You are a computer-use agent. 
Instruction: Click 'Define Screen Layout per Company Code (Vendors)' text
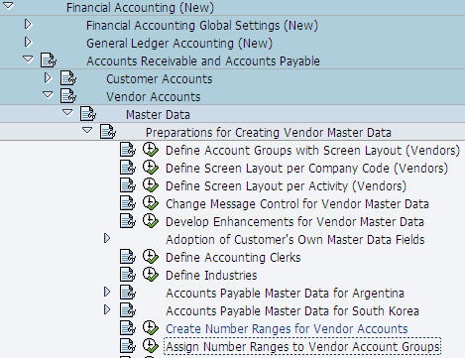[x=306, y=169]
